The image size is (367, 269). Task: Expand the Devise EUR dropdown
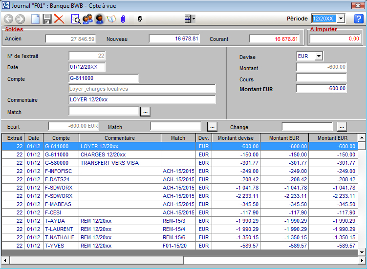[319, 56]
